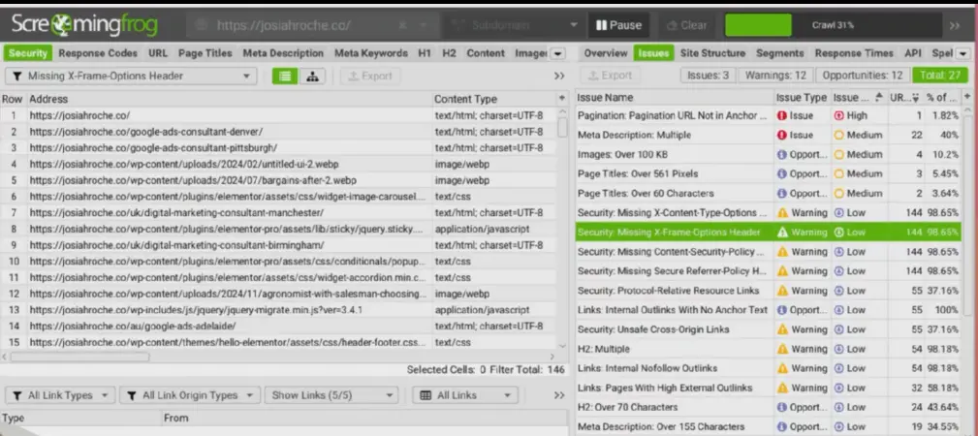Viewport: 978px width, 436px height.
Task: Select the Overview tab
Action: pos(606,53)
